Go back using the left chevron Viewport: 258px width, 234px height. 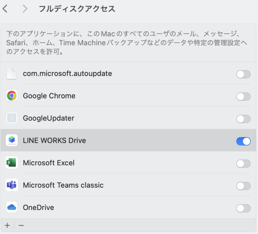point(5,9)
